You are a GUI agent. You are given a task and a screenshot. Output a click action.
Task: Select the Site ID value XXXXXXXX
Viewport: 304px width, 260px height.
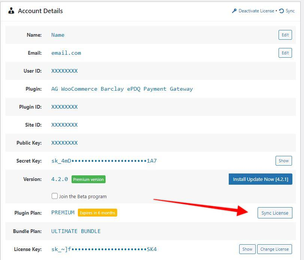click(x=64, y=125)
